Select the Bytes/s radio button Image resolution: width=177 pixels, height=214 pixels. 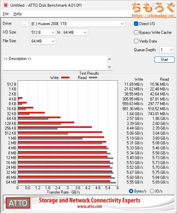point(131,191)
